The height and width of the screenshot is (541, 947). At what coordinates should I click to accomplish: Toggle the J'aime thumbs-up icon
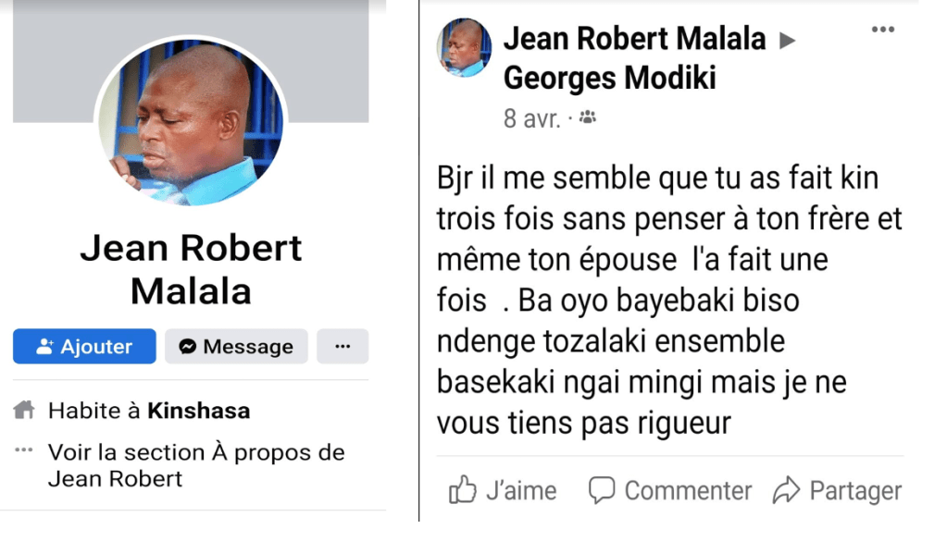(x=462, y=490)
